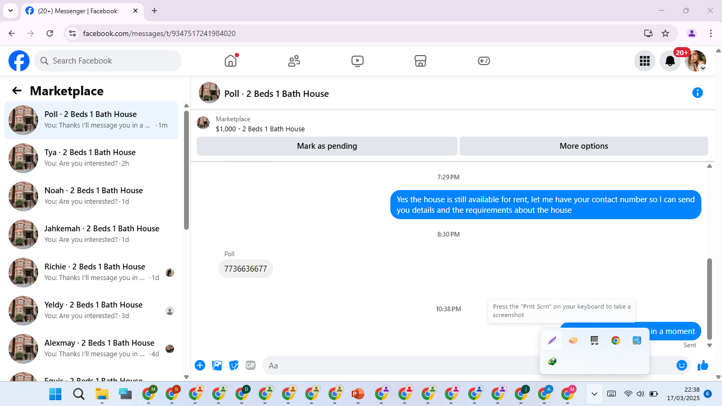Open the Marketplace storefront icon in top bar
This screenshot has height=406, width=722.
421,61
